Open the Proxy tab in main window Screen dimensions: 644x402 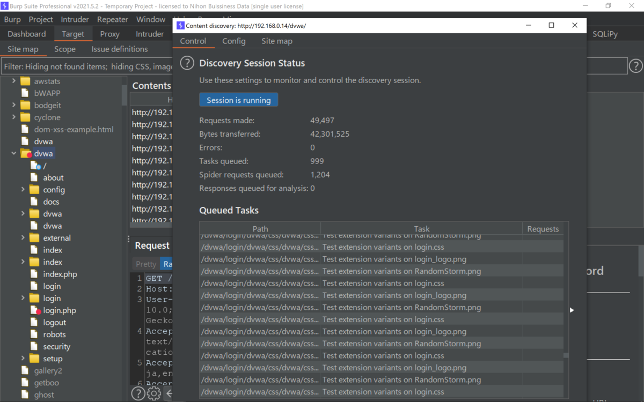tap(110, 34)
